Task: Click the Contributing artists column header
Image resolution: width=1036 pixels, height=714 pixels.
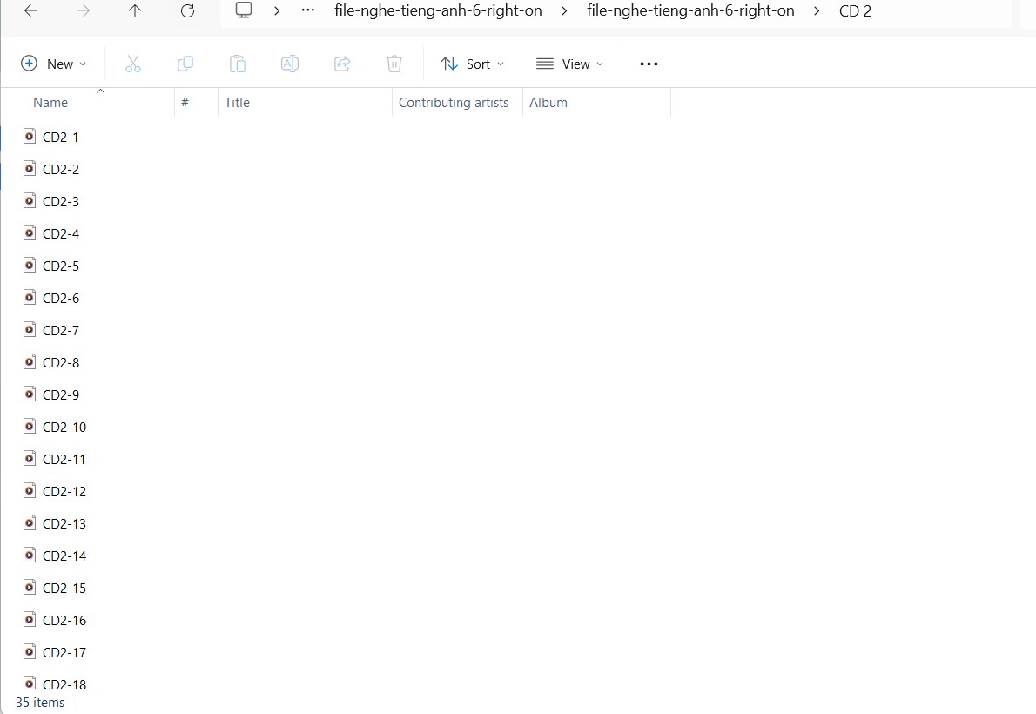Action: [454, 103]
